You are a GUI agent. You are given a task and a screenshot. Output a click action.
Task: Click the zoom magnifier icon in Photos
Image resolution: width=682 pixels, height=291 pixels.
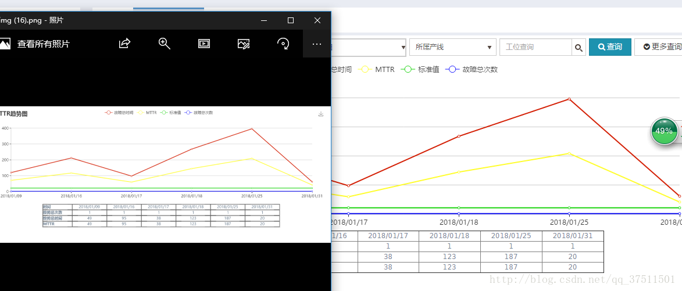[165, 44]
